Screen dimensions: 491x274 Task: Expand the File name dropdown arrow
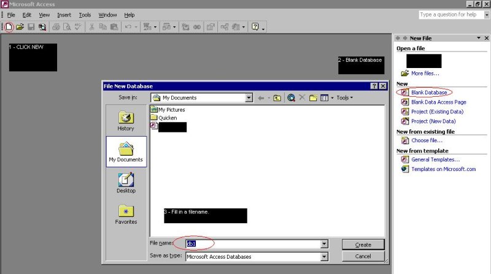pos(324,244)
